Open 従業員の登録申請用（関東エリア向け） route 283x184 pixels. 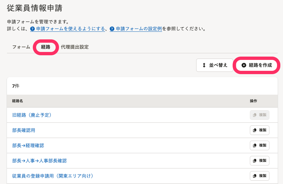coord(53,176)
